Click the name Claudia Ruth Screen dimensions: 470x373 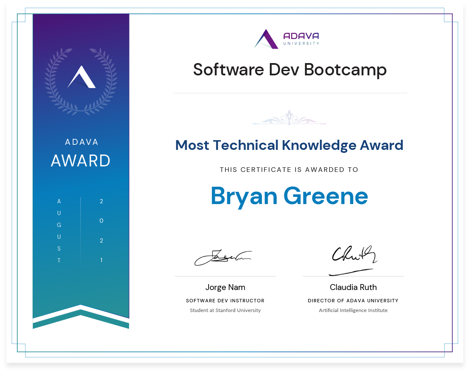click(353, 287)
